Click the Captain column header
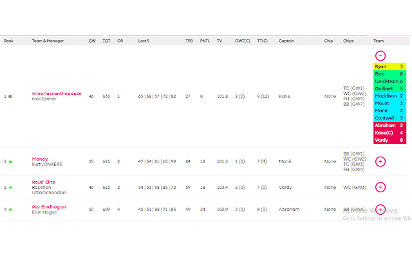Viewport: 412px width, 258px height. point(286,41)
